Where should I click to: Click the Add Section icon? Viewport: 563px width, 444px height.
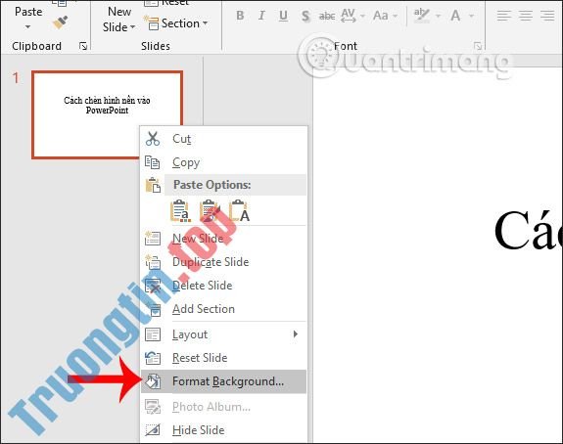[x=155, y=309]
